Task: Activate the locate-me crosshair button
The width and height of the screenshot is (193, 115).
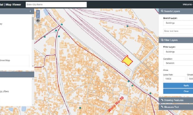Action: click(x=38, y=21)
